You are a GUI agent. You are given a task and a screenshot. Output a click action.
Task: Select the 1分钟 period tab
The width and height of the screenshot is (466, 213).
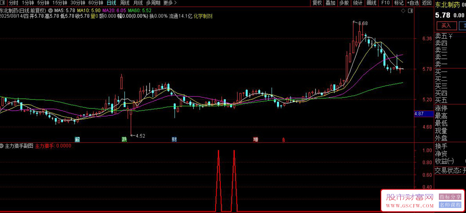coord(28,3)
